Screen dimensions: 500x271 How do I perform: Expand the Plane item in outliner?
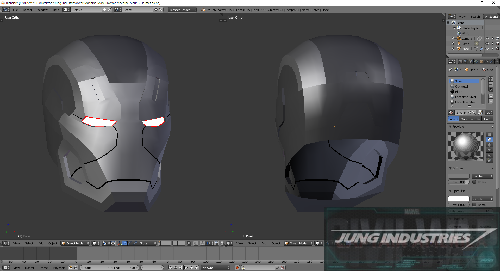click(x=453, y=49)
